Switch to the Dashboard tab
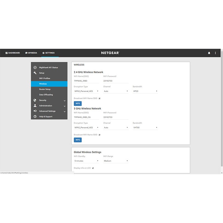The height and width of the screenshot is (223, 223). 13,53
